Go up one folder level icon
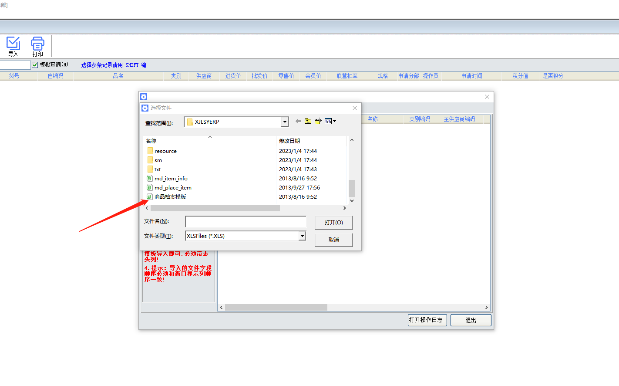The height and width of the screenshot is (386, 619). [x=308, y=121]
